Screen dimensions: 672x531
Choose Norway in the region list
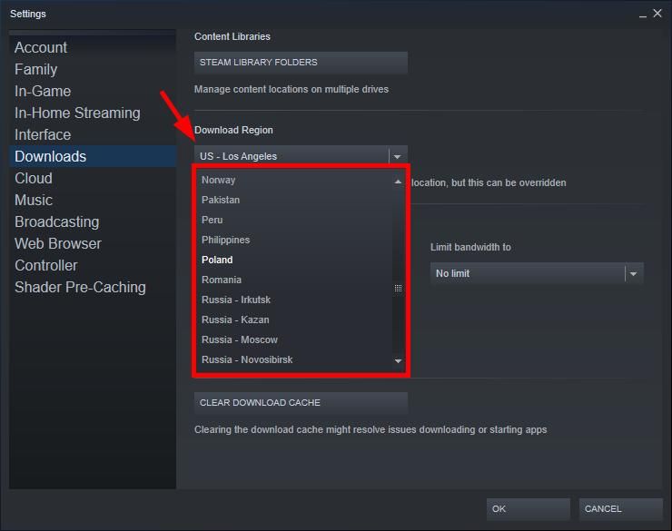tap(219, 180)
